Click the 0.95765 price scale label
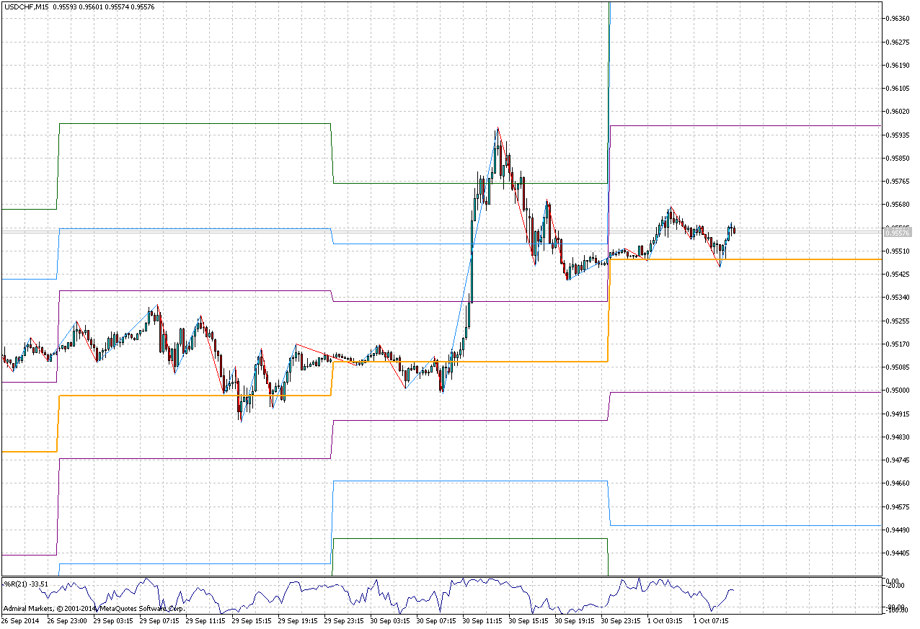920x629 pixels. pyautogui.click(x=898, y=182)
